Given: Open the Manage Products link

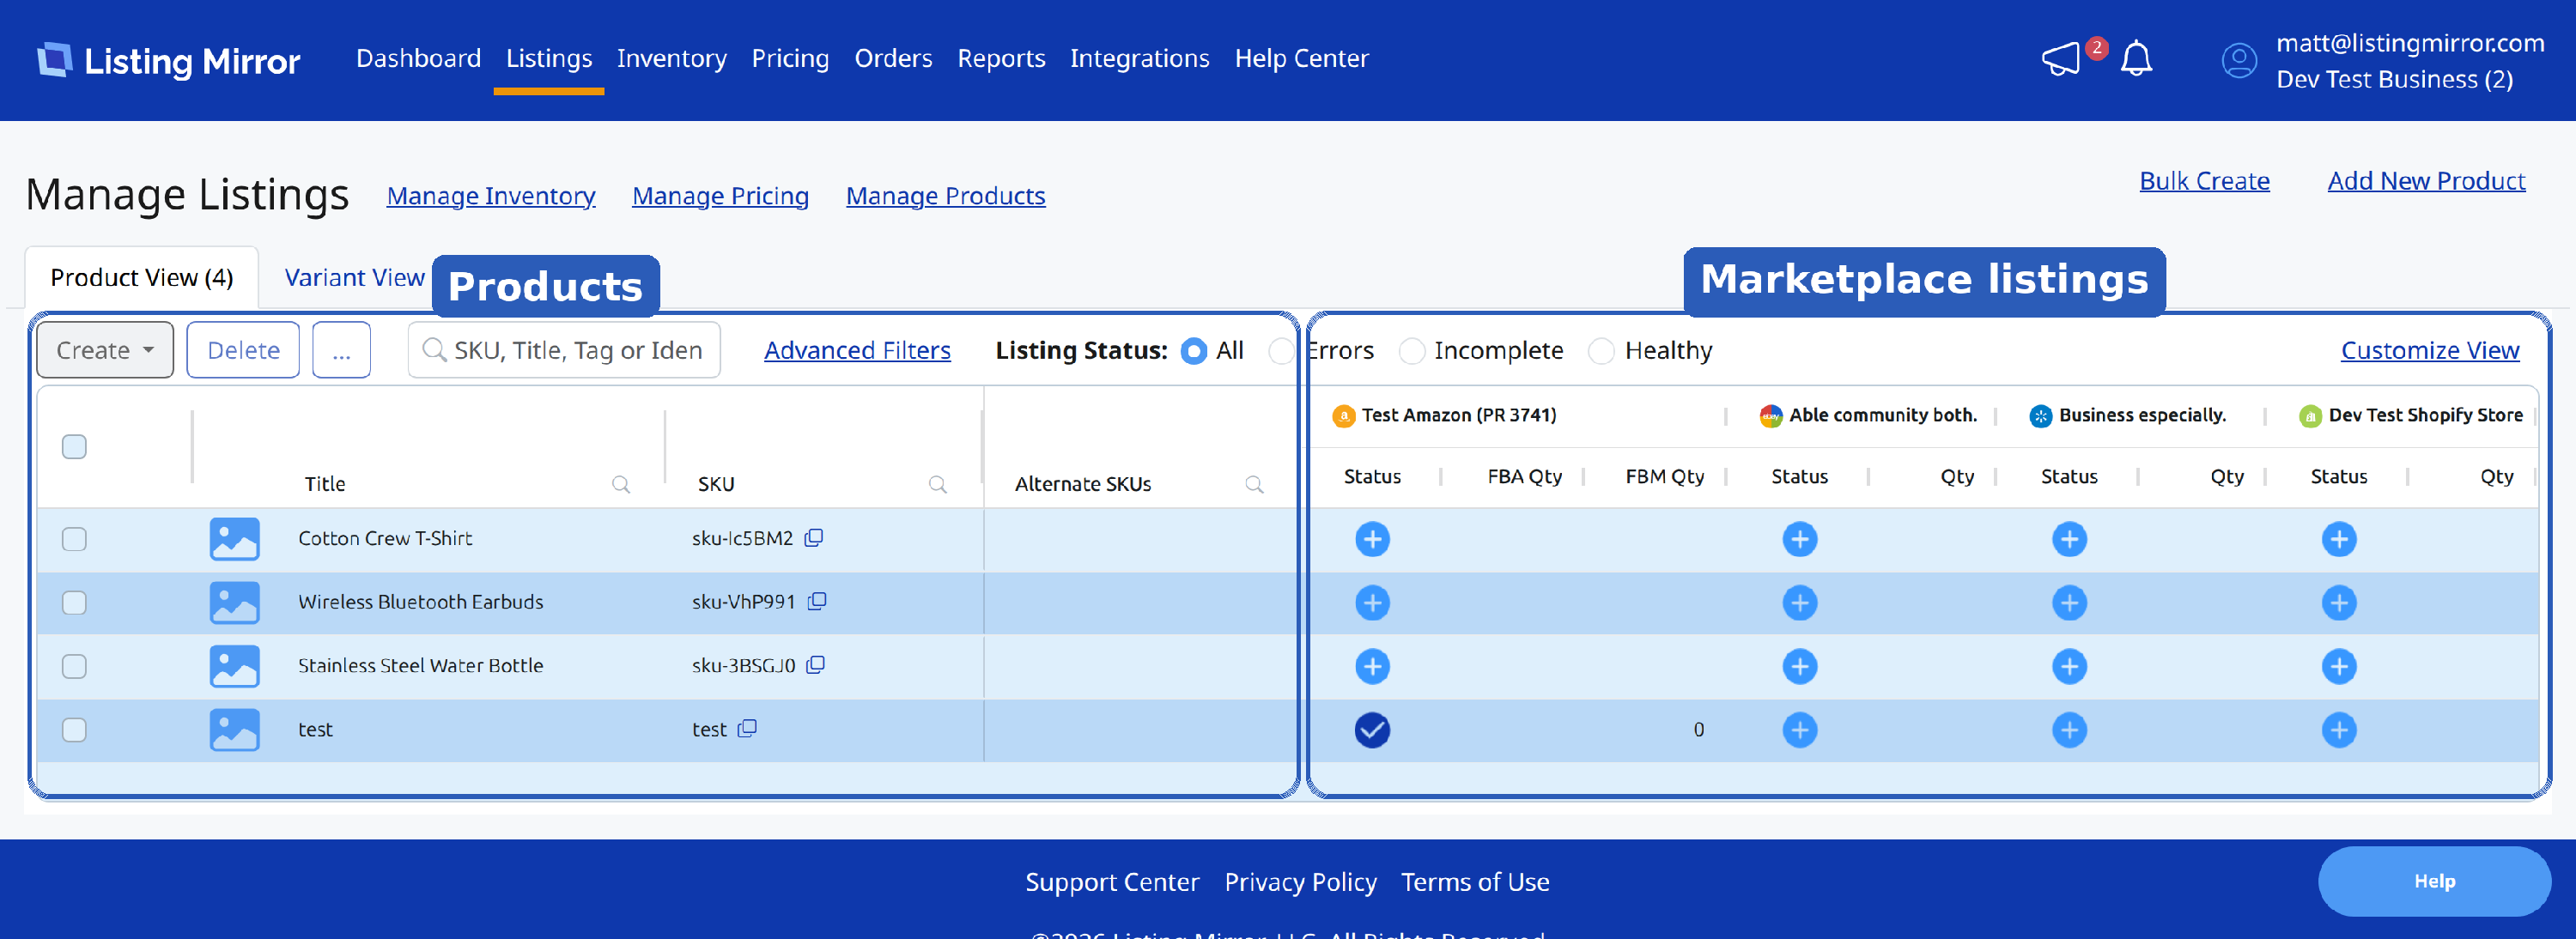Looking at the screenshot, I should 945,196.
